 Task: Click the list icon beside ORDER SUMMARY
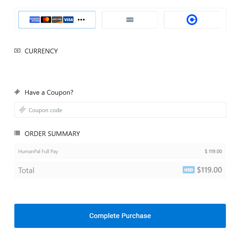point(17,133)
